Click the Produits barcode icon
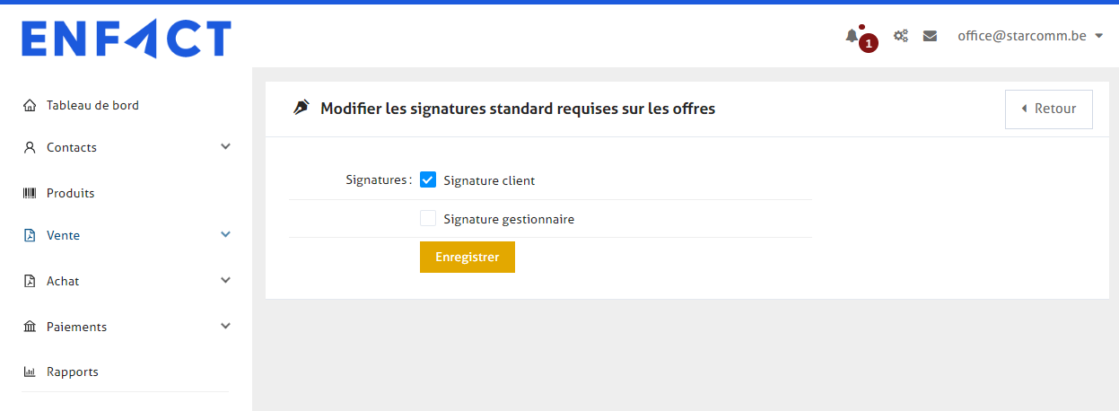This screenshot has width=1119, height=411. pyautogui.click(x=30, y=193)
